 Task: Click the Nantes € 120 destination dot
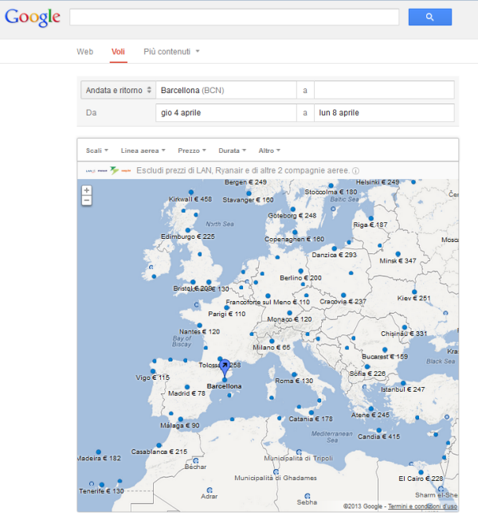point(199,325)
